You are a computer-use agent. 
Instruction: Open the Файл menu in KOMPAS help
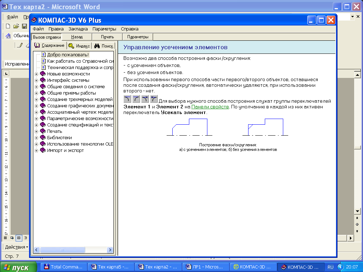38,29
